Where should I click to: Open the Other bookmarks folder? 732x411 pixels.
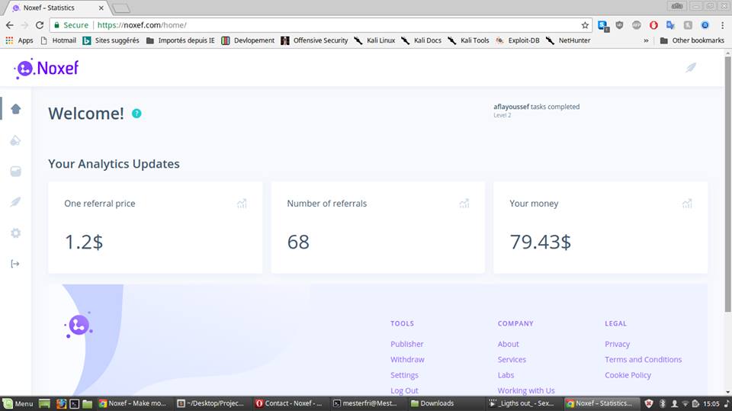click(692, 40)
